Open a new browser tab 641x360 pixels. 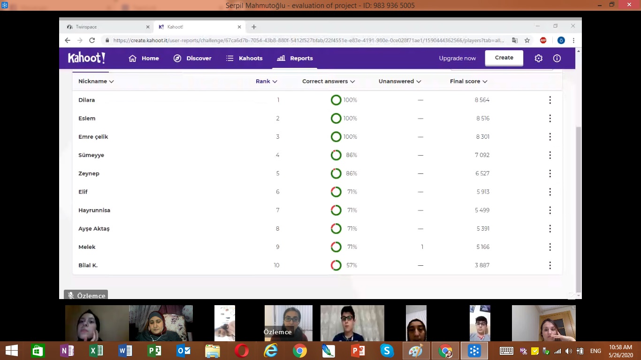pyautogui.click(x=254, y=27)
